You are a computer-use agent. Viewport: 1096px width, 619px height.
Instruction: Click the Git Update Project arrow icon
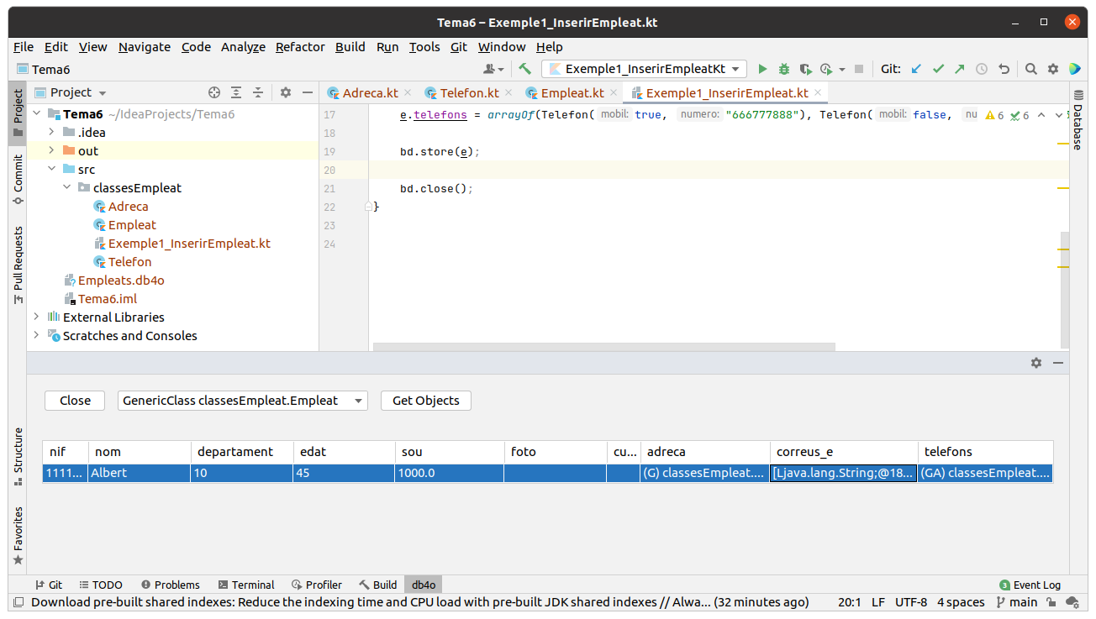pos(917,69)
